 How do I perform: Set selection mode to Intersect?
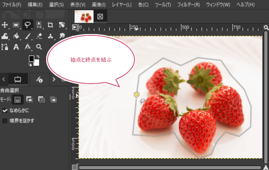click(53, 99)
